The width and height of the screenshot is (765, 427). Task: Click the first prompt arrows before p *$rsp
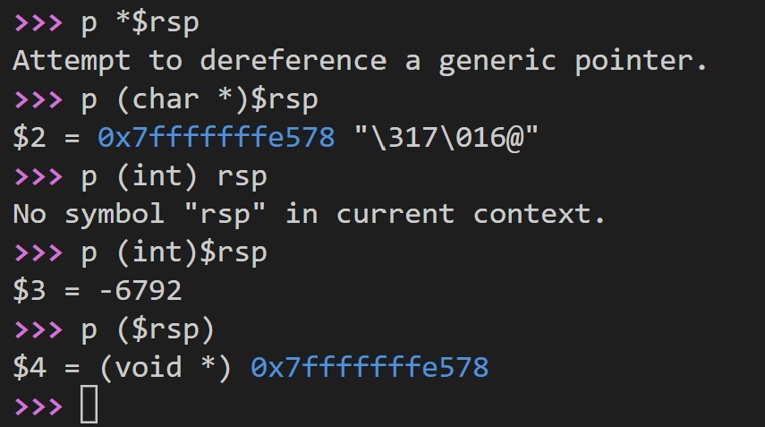tap(38, 23)
